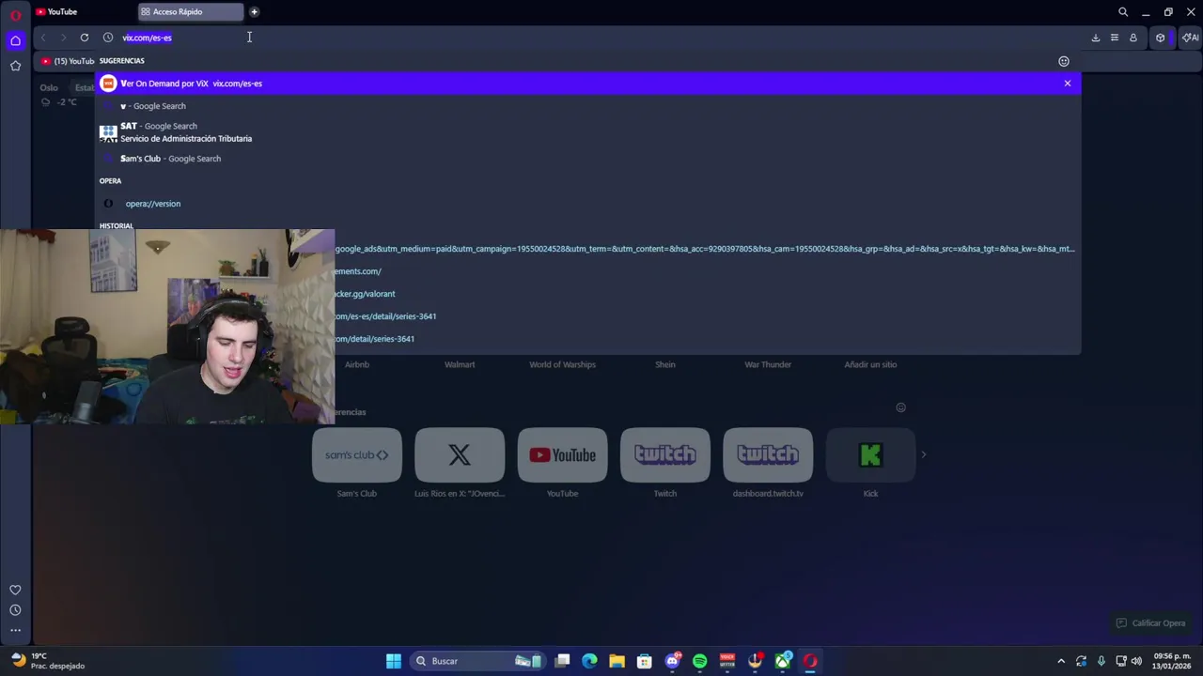Open the tab search magnifier icon

pyautogui.click(x=1123, y=12)
